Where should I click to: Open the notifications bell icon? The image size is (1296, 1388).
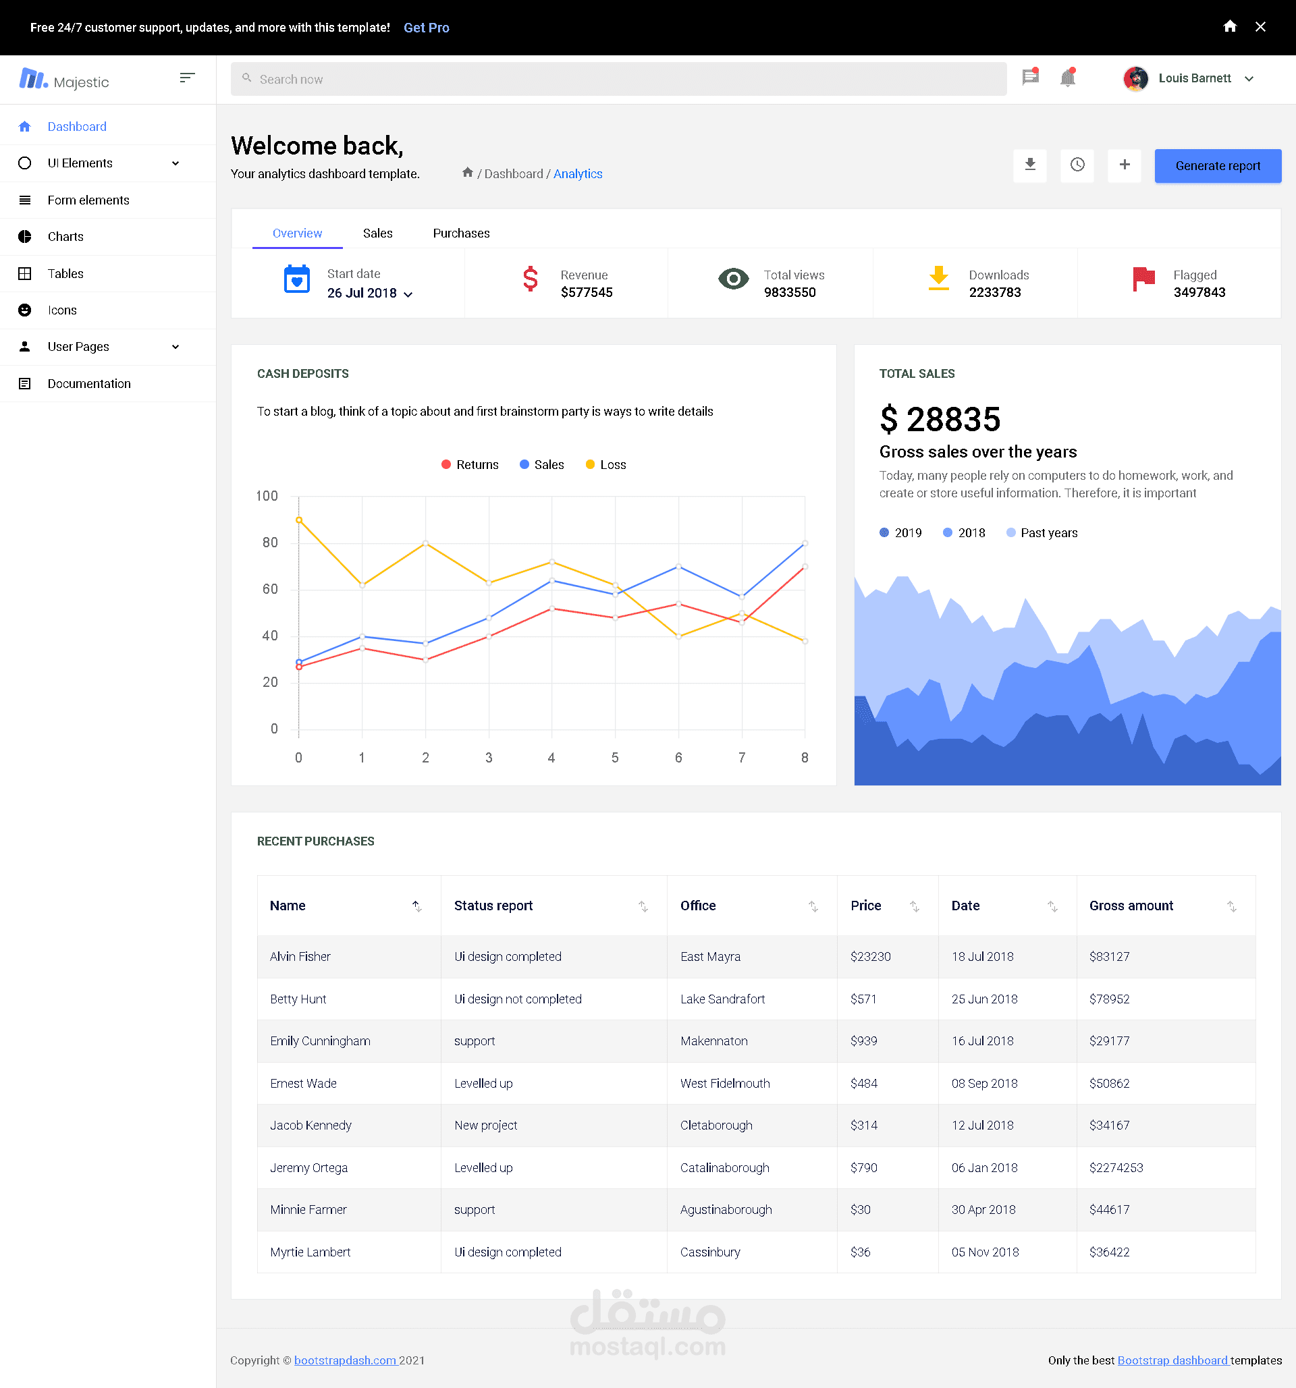coord(1067,78)
